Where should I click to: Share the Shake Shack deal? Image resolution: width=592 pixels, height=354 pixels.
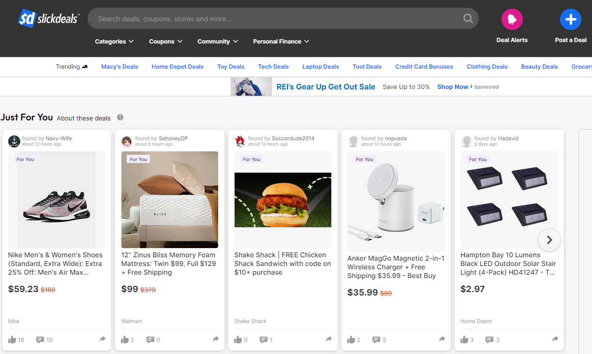tap(329, 339)
